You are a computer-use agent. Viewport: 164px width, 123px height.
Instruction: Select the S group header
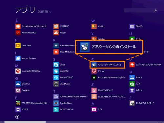click(54, 59)
